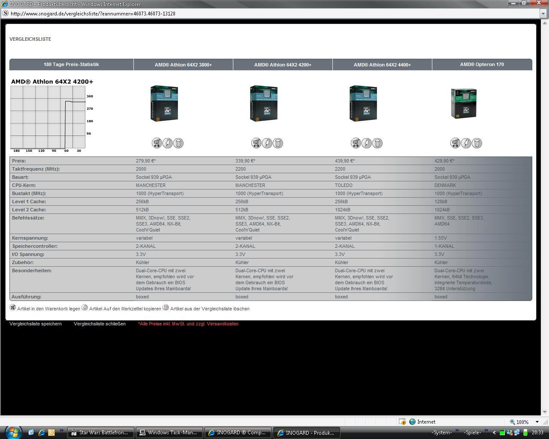Click the Athlon 64X2 4400+ box image
This screenshot has width=549, height=439.
[x=363, y=103]
